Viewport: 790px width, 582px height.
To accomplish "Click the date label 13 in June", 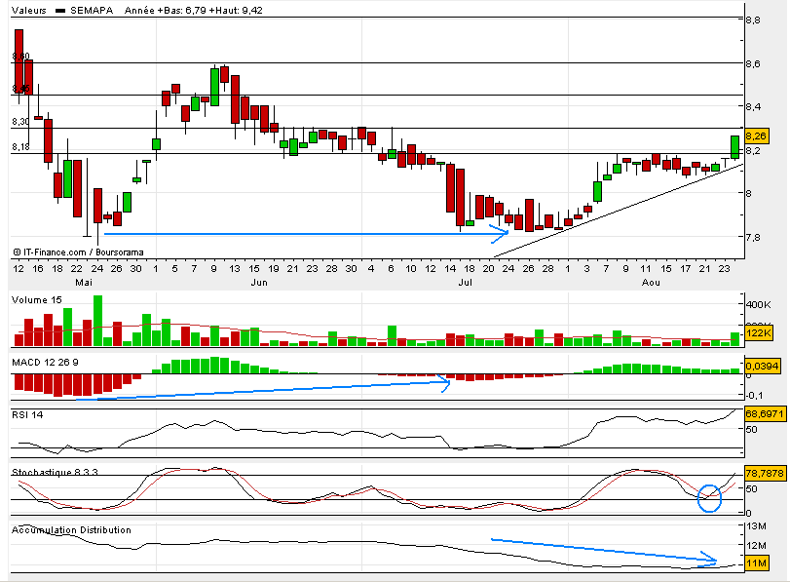I will [235, 268].
